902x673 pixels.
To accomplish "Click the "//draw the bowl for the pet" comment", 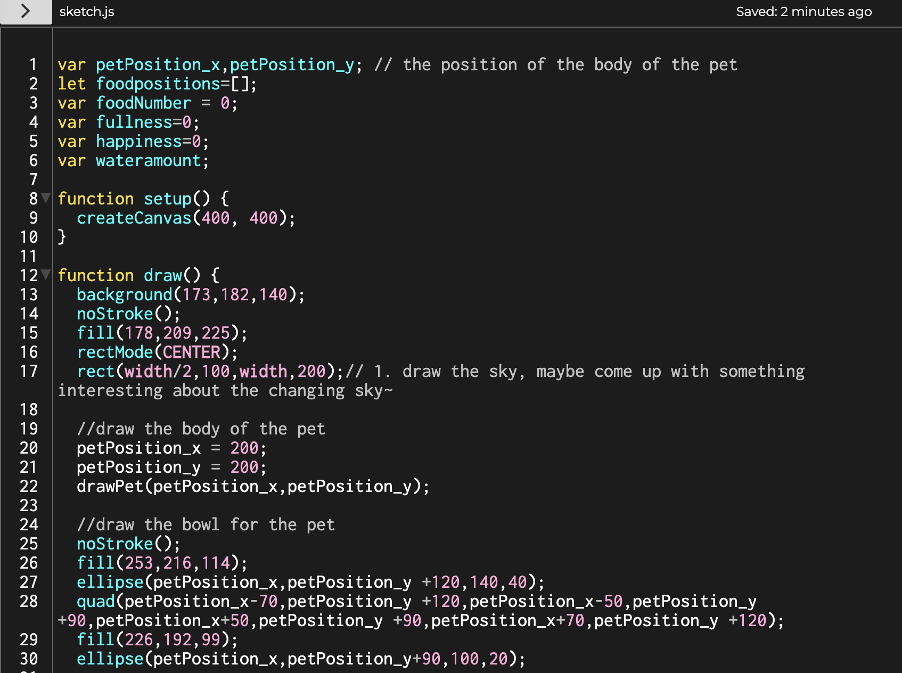I will (x=206, y=525).
